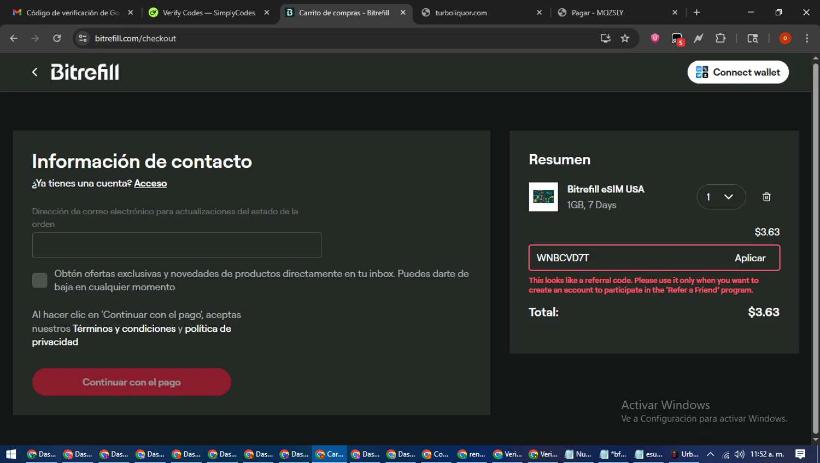Click the lightning bolt extension icon
This screenshot has height=463, width=820.
pyautogui.click(x=699, y=38)
